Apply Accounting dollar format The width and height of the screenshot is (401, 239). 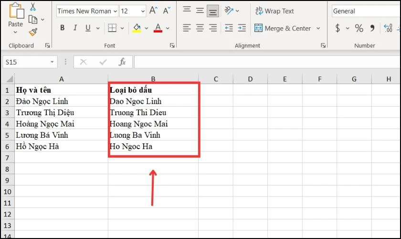(338, 28)
